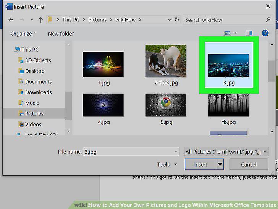Select the 4.jpg thumbnail
278x209 pixels.
tap(103, 105)
